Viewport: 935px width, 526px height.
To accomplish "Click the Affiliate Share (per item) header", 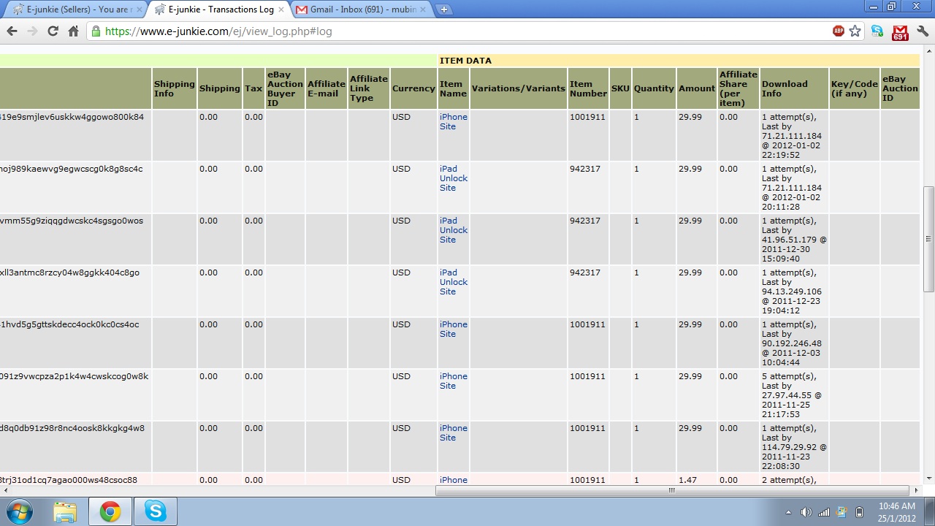I will tap(738, 88).
